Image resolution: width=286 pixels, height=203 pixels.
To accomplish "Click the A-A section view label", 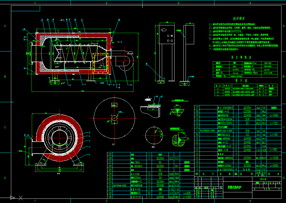I will [58, 173].
